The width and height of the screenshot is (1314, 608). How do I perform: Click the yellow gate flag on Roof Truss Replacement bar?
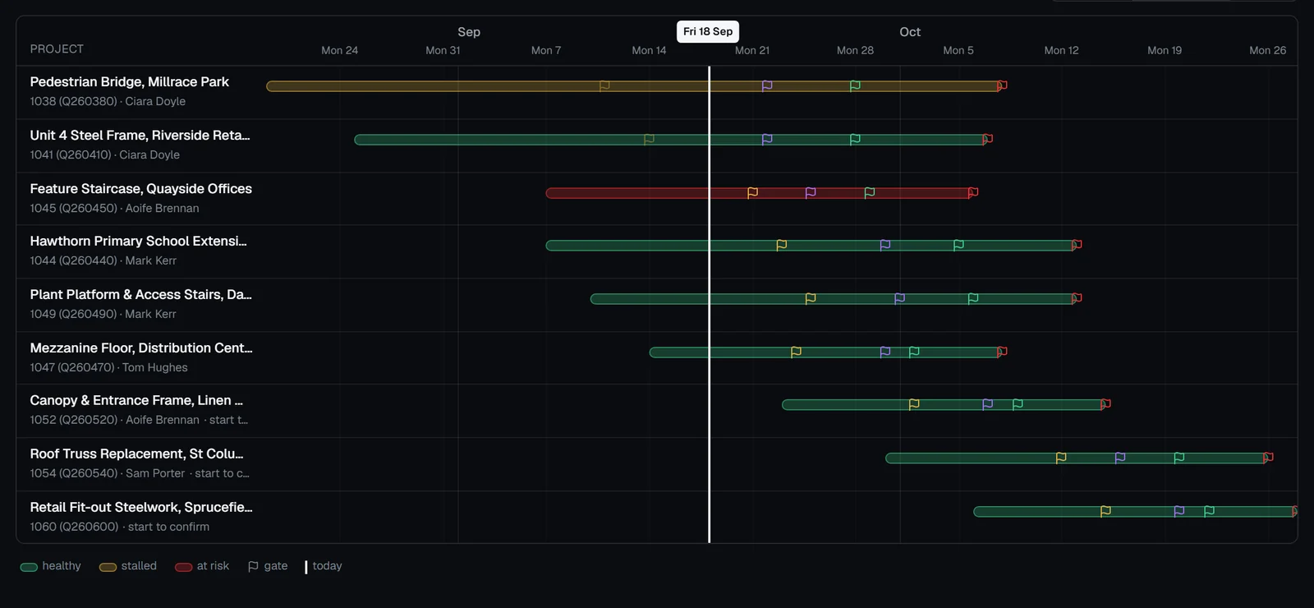[1061, 458]
